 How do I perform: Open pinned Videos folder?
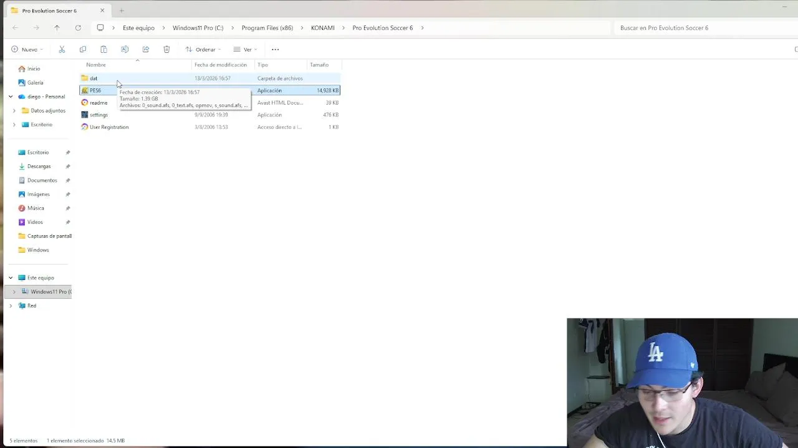coord(35,222)
